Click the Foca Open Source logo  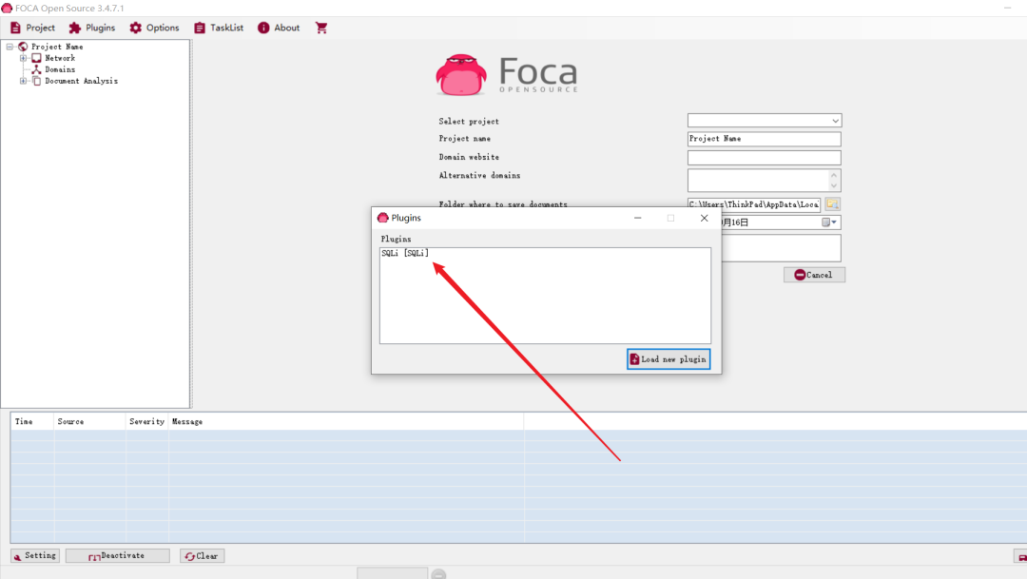coord(508,75)
